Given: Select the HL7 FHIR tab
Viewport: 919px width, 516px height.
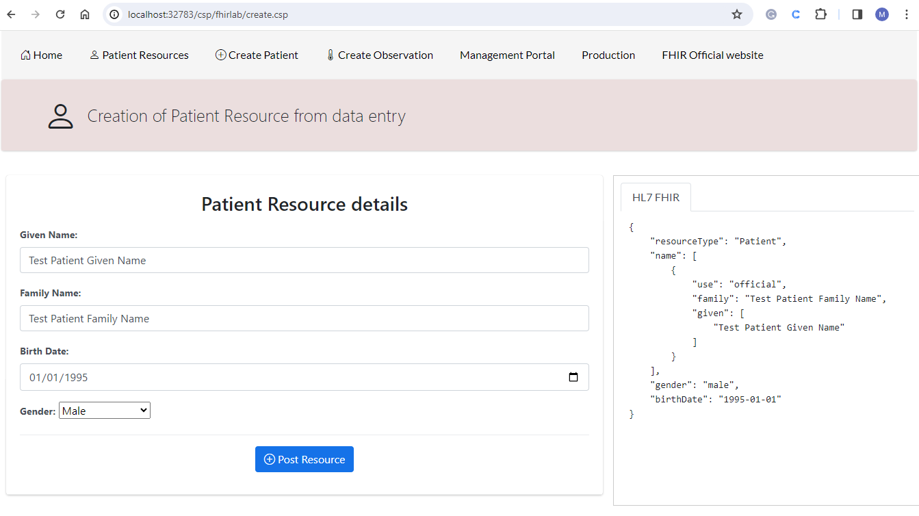Looking at the screenshot, I should coord(656,198).
